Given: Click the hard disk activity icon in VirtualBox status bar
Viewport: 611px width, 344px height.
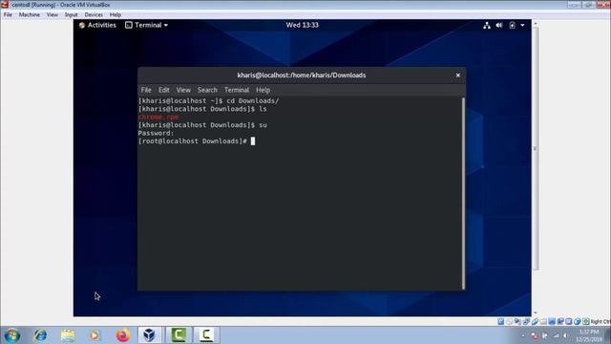Looking at the screenshot, I should (500, 321).
